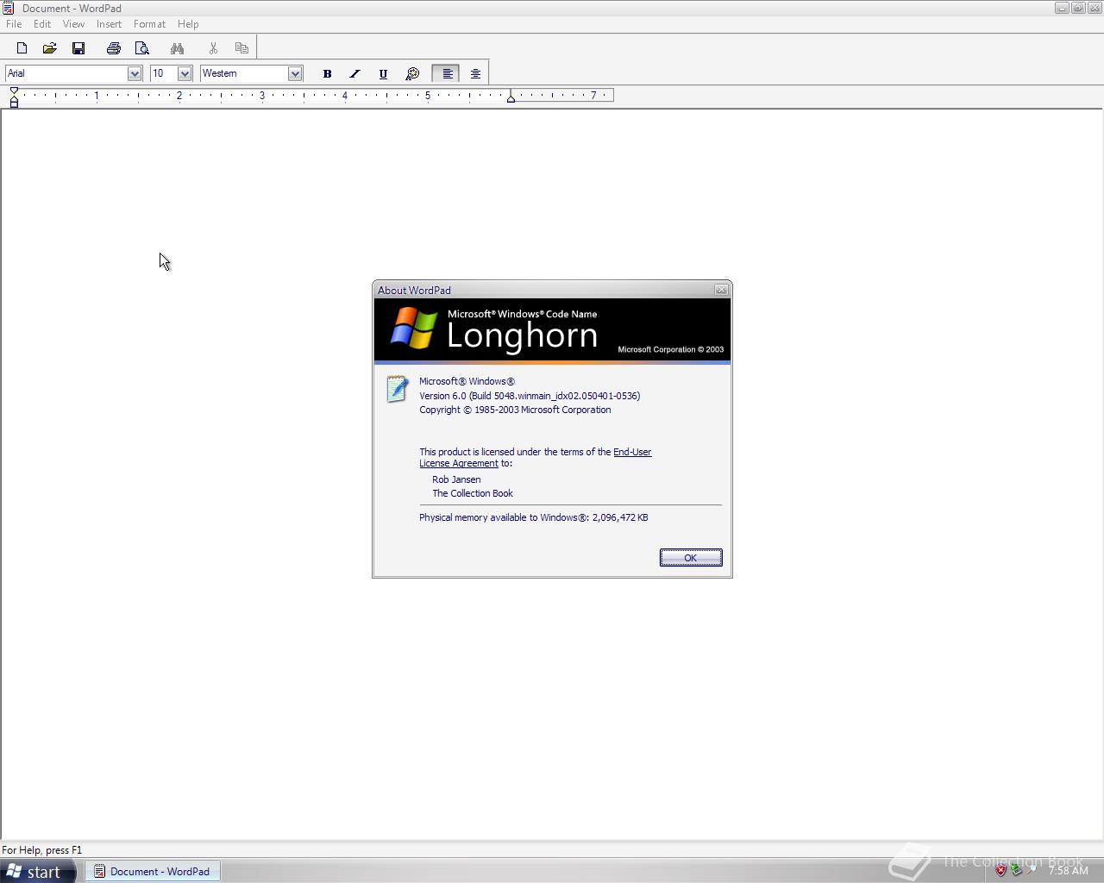The width and height of the screenshot is (1104, 883).
Task: Click the first-line indent marker on ruler
Action: 14,91
